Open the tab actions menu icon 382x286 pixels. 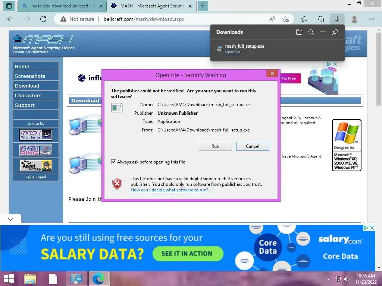[x=9, y=6]
